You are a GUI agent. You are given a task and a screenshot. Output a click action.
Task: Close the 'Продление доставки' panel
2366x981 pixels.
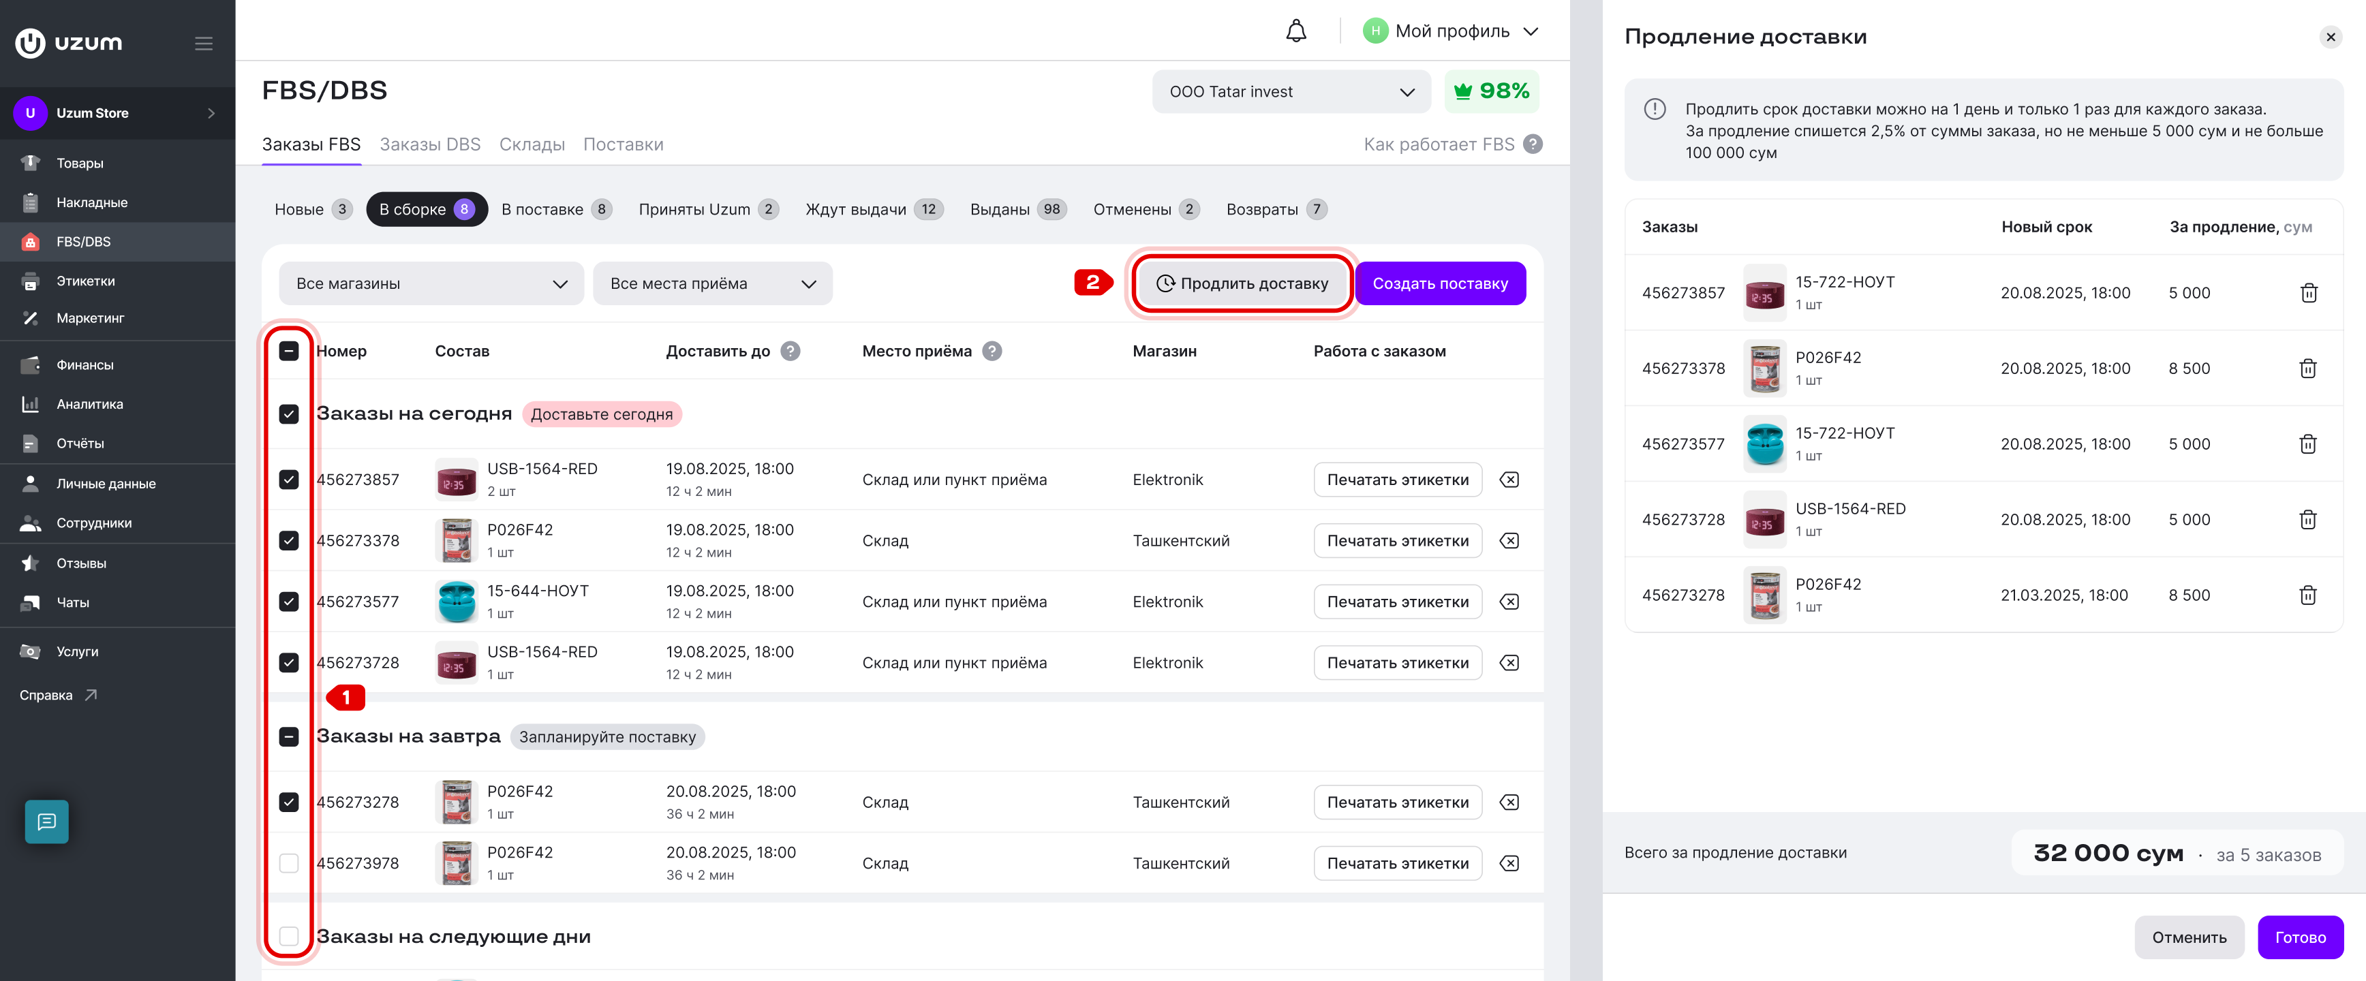2330,37
